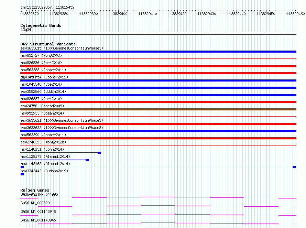Click the esv3633615 1000GenomesConsortiumPhase3 variant label
This screenshot has height=228, width=306.
point(62,48)
